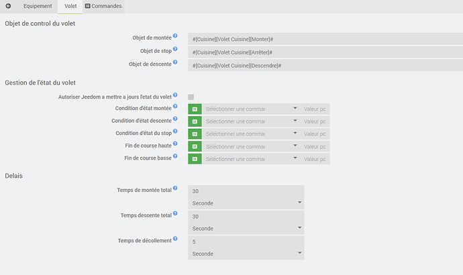Show help for Condition d'état du stop
The image size is (463, 275).
coord(175,131)
